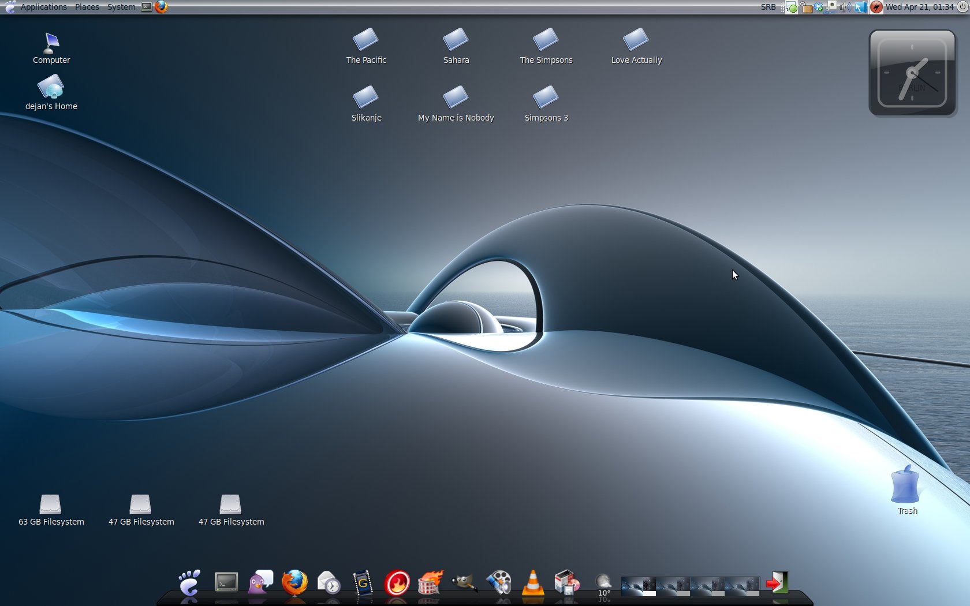Click the date and time in panel
This screenshot has width=970, height=606.
(x=919, y=8)
